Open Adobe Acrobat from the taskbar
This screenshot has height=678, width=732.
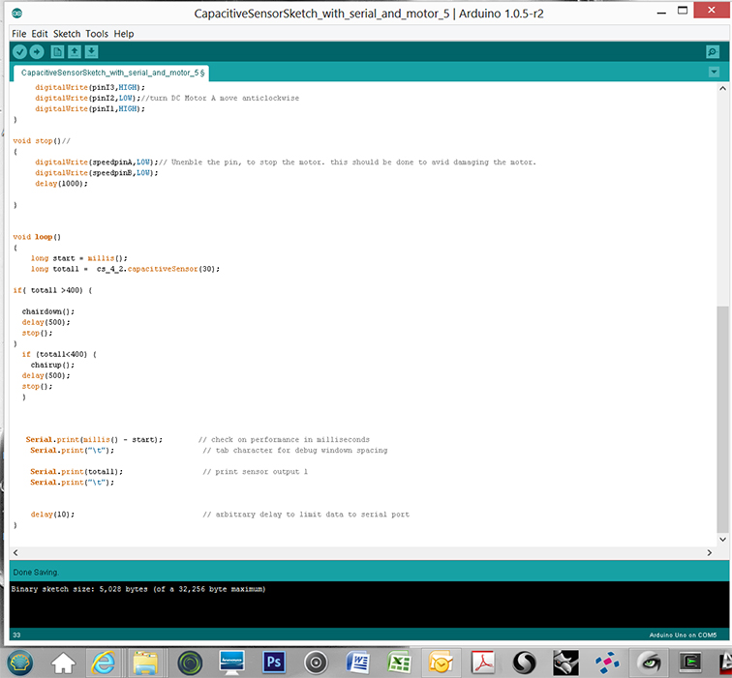pyautogui.click(x=483, y=663)
